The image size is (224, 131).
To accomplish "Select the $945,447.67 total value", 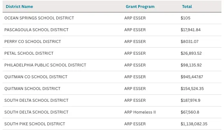I will (192, 77).
